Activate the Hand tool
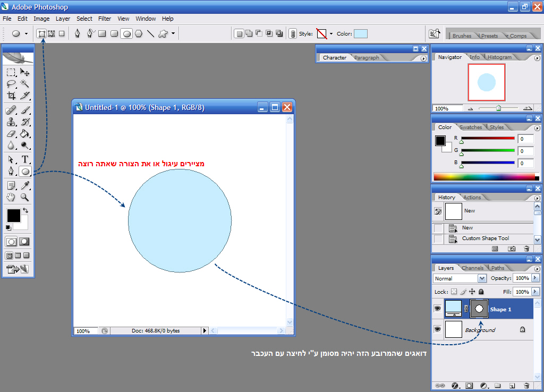The height and width of the screenshot is (392, 544). 11,197
